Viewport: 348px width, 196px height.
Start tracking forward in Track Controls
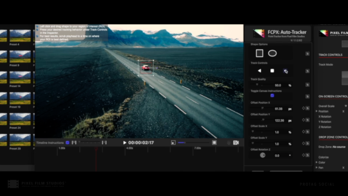(285, 71)
